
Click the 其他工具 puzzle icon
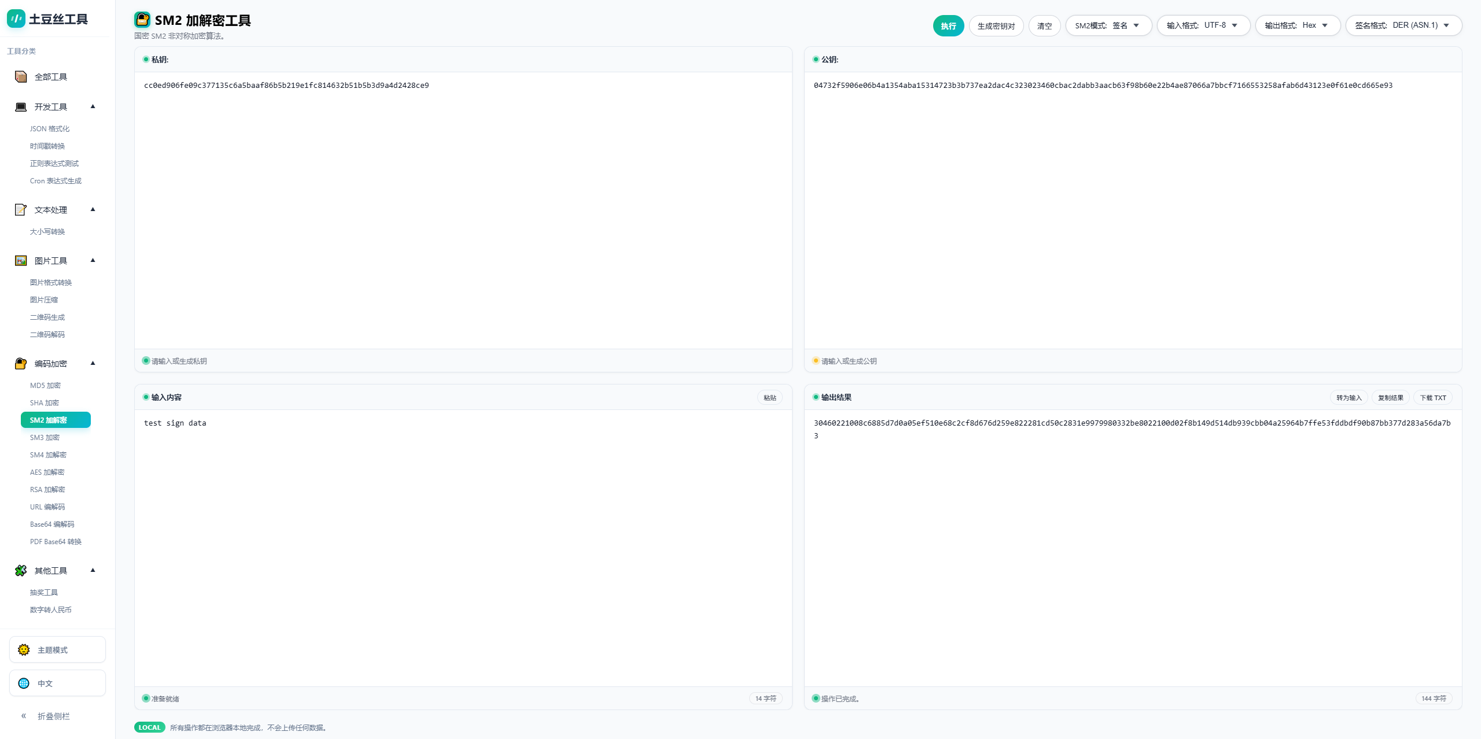pyautogui.click(x=21, y=571)
